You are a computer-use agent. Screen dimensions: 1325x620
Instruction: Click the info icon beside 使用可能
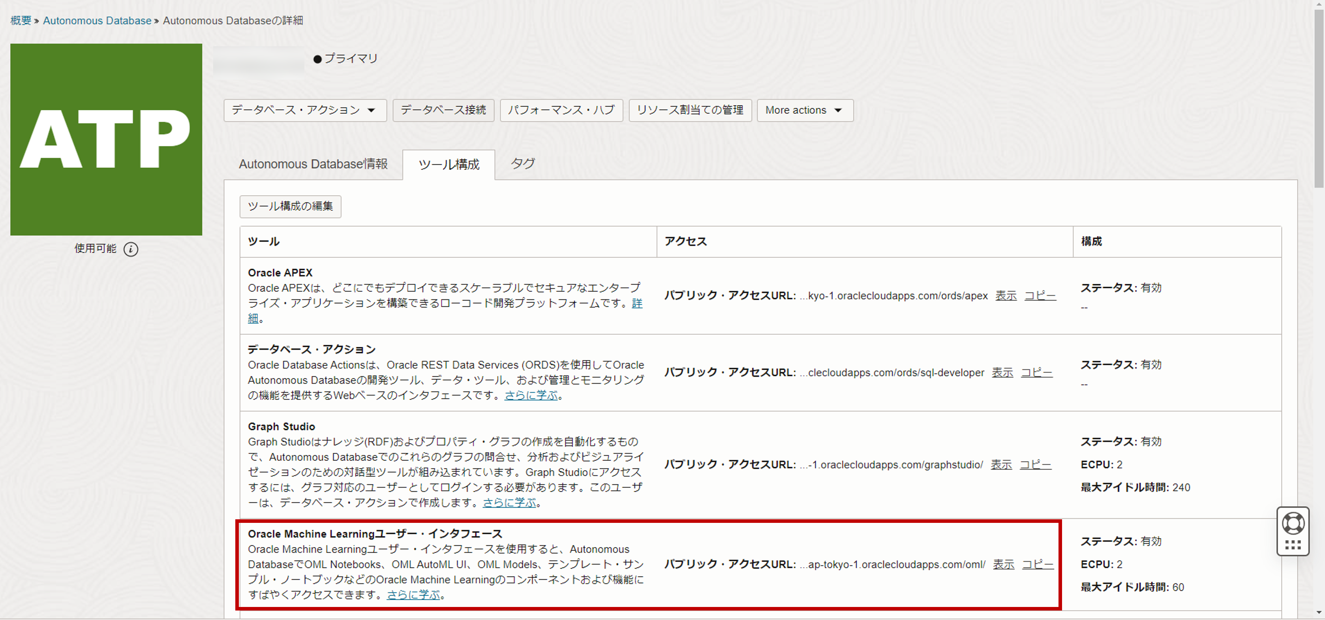pos(131,250)
